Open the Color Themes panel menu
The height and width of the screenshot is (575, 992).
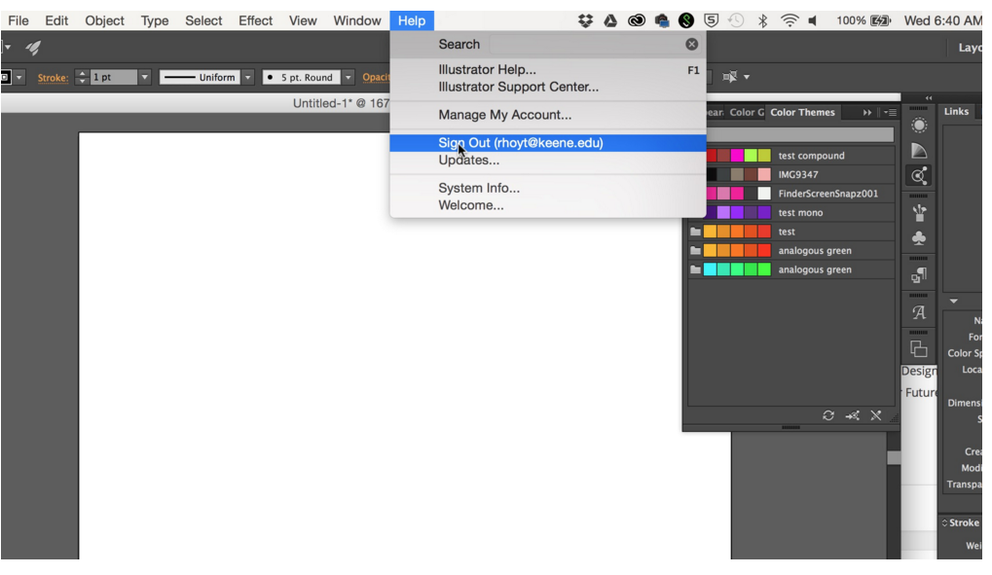pyautogui.click(x=890, y=113)
